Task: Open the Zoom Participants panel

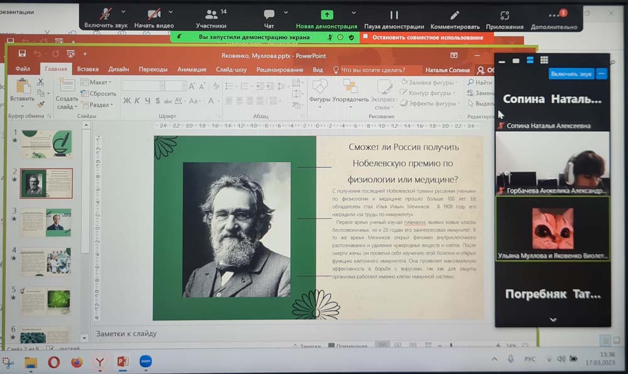Action: pyautogui.click(x=211, y=14)
